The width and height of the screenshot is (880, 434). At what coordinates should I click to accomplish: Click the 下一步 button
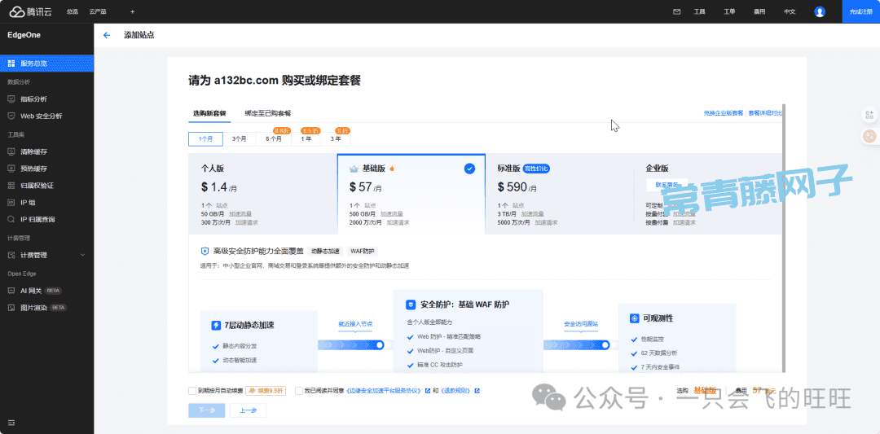[x=206, y=410]
